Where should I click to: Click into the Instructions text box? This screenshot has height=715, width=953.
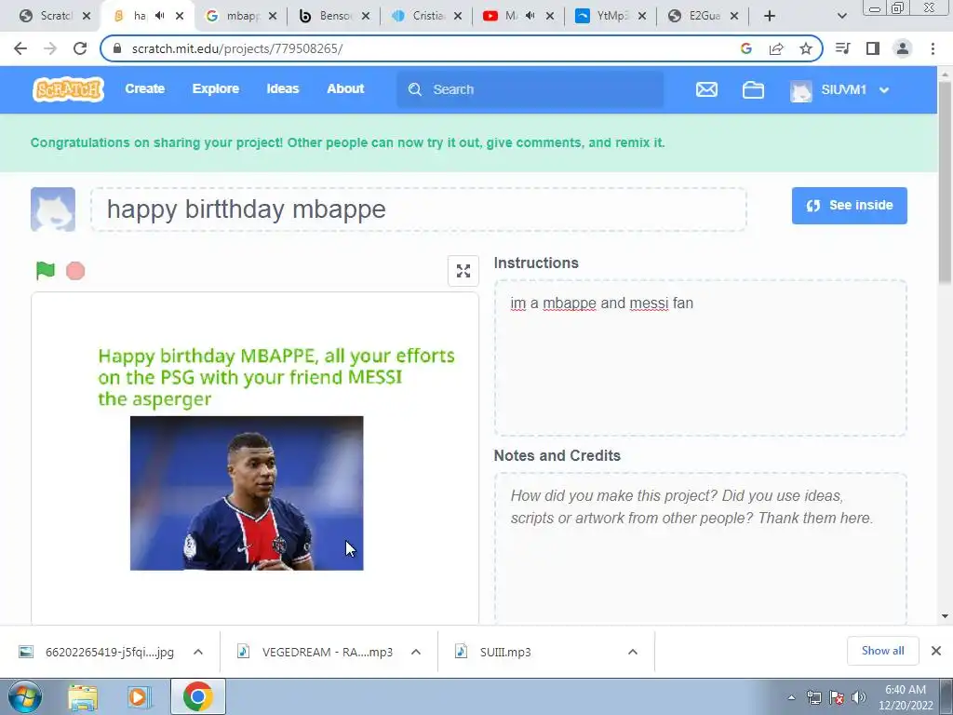click(x=700, y=357)
